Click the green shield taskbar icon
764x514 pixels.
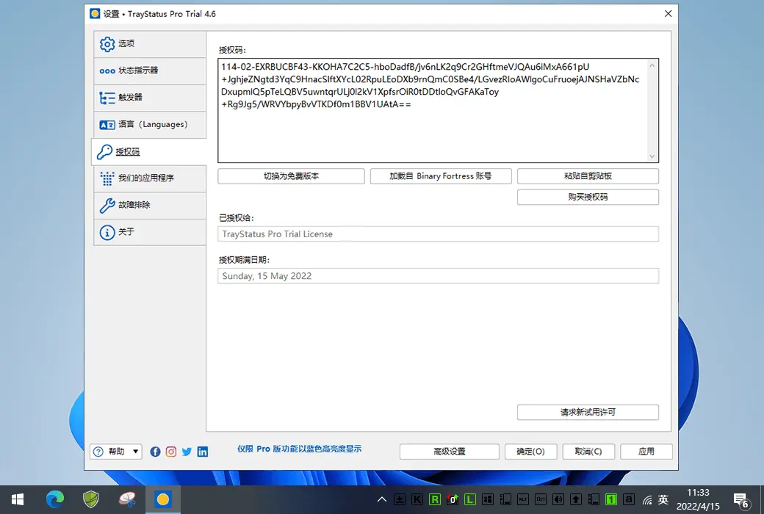pyautogui.click(x=90, y=499)
